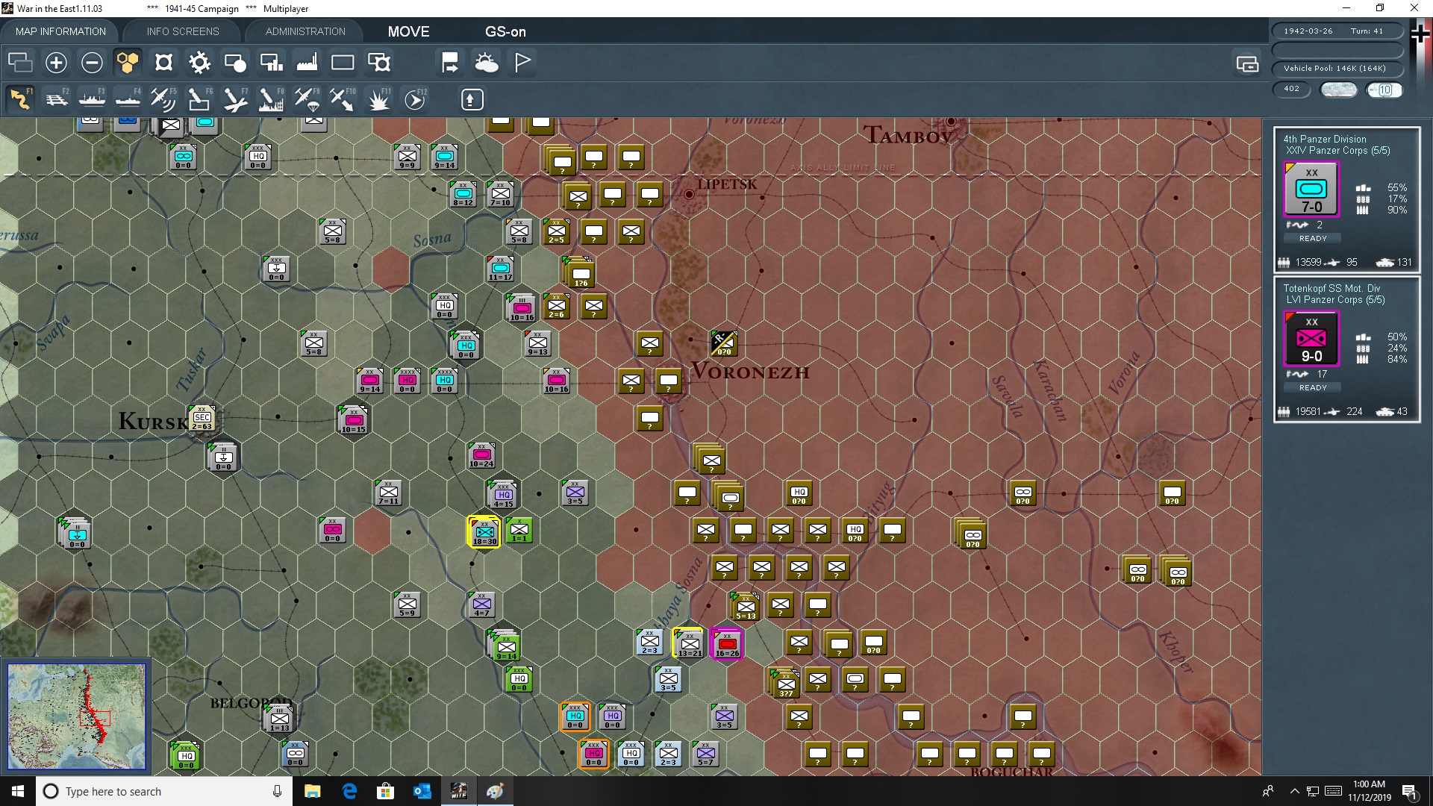Screen dimensions: 1433x806
Task: Select F5 air recon mode
Action: (x=163, y=99)
